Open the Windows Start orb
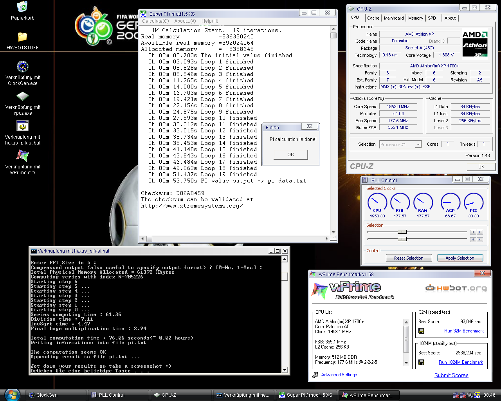 click(x=12, y=395)
